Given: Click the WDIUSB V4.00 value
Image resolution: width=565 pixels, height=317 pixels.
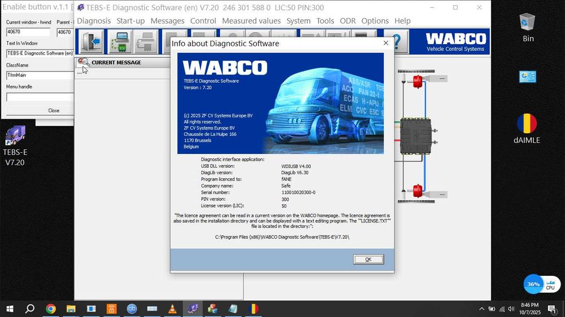Looking at the screenshot, I should tap(296, 166).
